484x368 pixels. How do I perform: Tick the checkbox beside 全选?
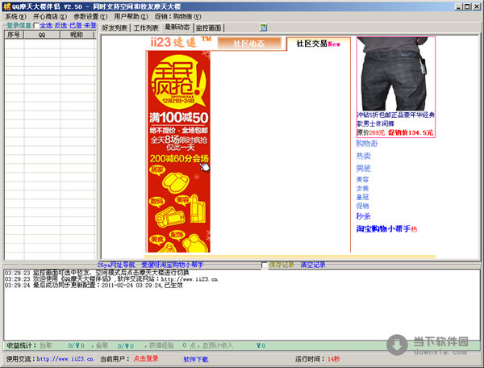point(36,26)
